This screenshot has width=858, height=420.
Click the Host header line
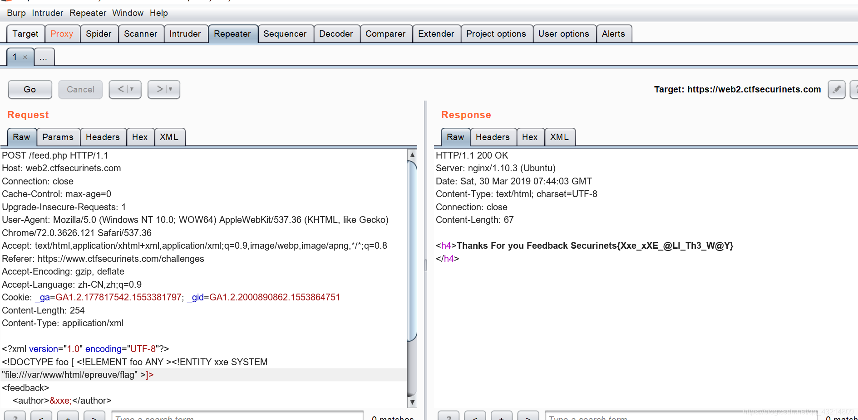[61, 168]
